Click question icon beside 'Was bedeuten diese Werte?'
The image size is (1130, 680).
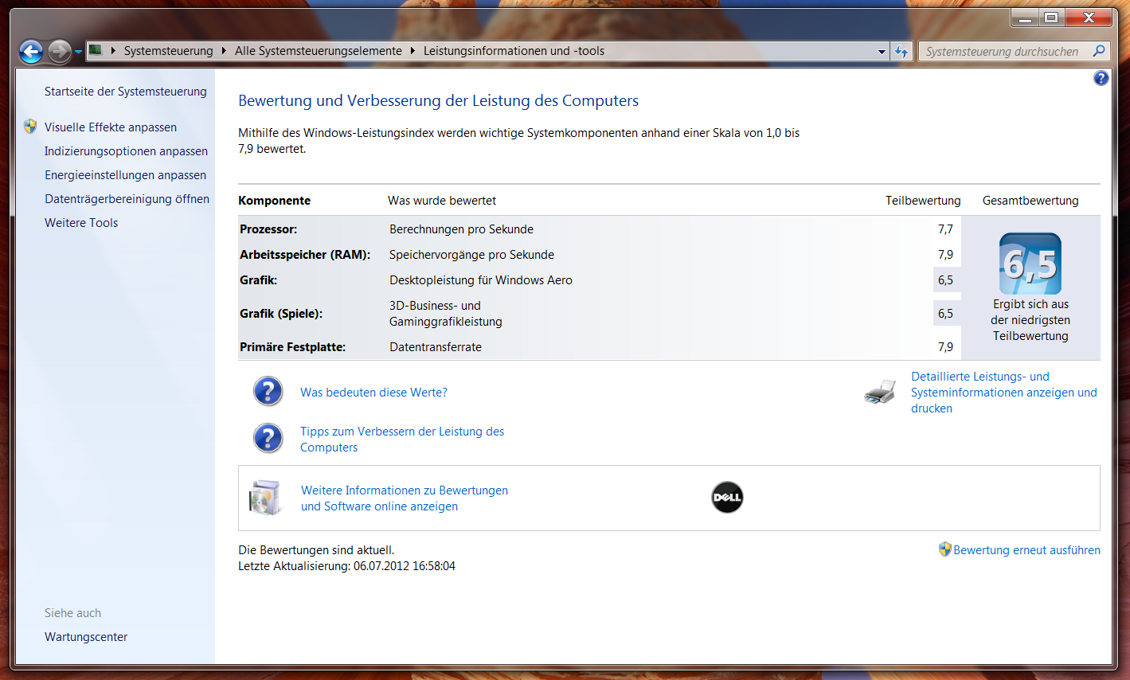click(x=268, y=392)
